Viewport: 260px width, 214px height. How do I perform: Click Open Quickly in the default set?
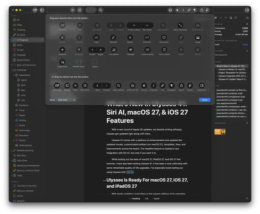119,86
